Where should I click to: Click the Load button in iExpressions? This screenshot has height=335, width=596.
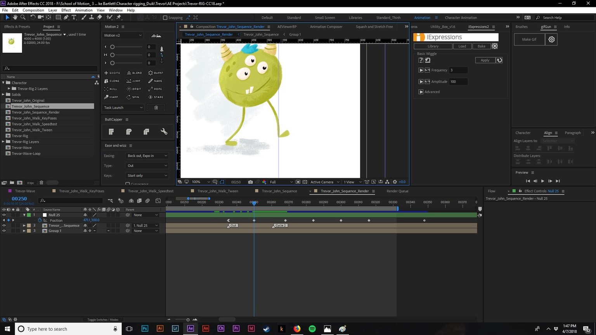[462, 46]
